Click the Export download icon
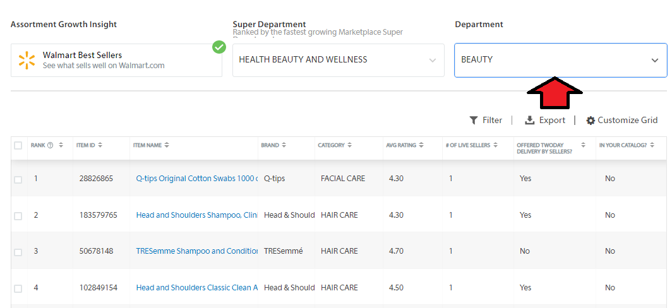Image resolution: width=672 pixels, height=308 pixels. [x=529, y=121]
